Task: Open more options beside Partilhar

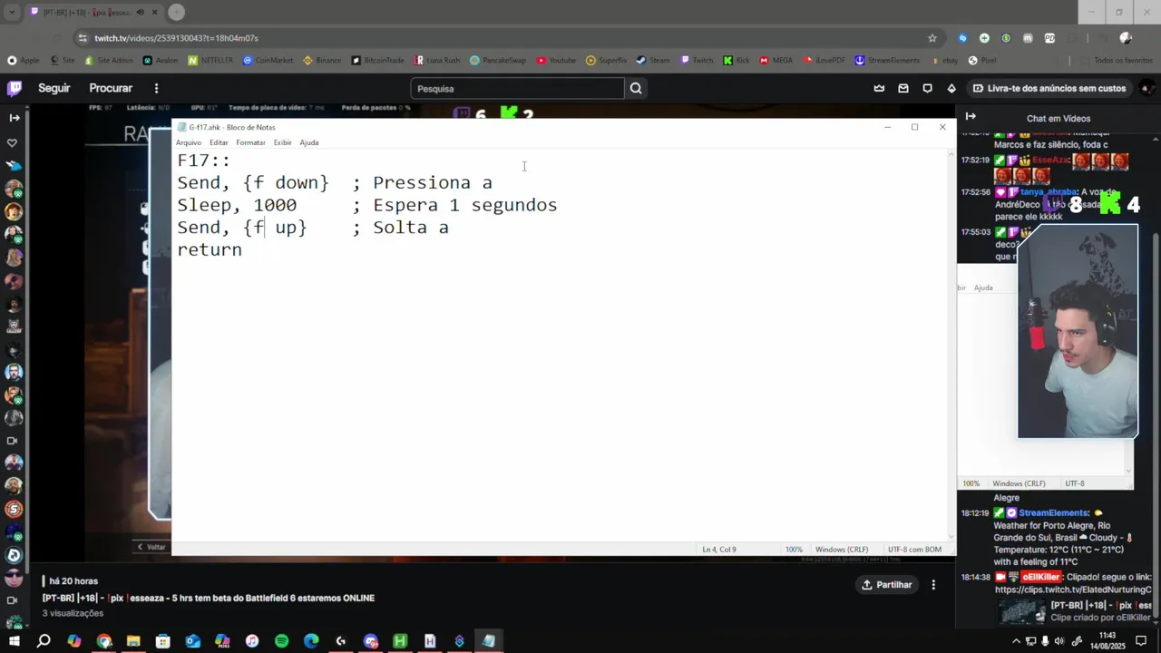Action: tap(933, 585)
